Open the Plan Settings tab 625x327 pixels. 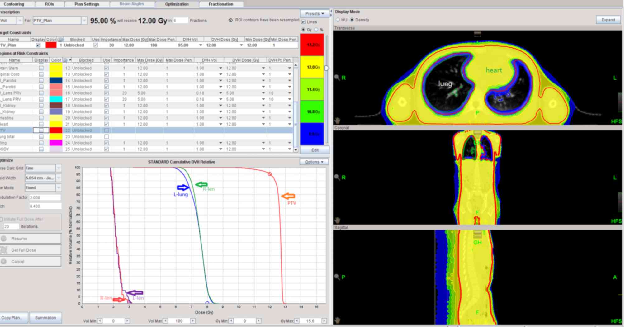87,4
